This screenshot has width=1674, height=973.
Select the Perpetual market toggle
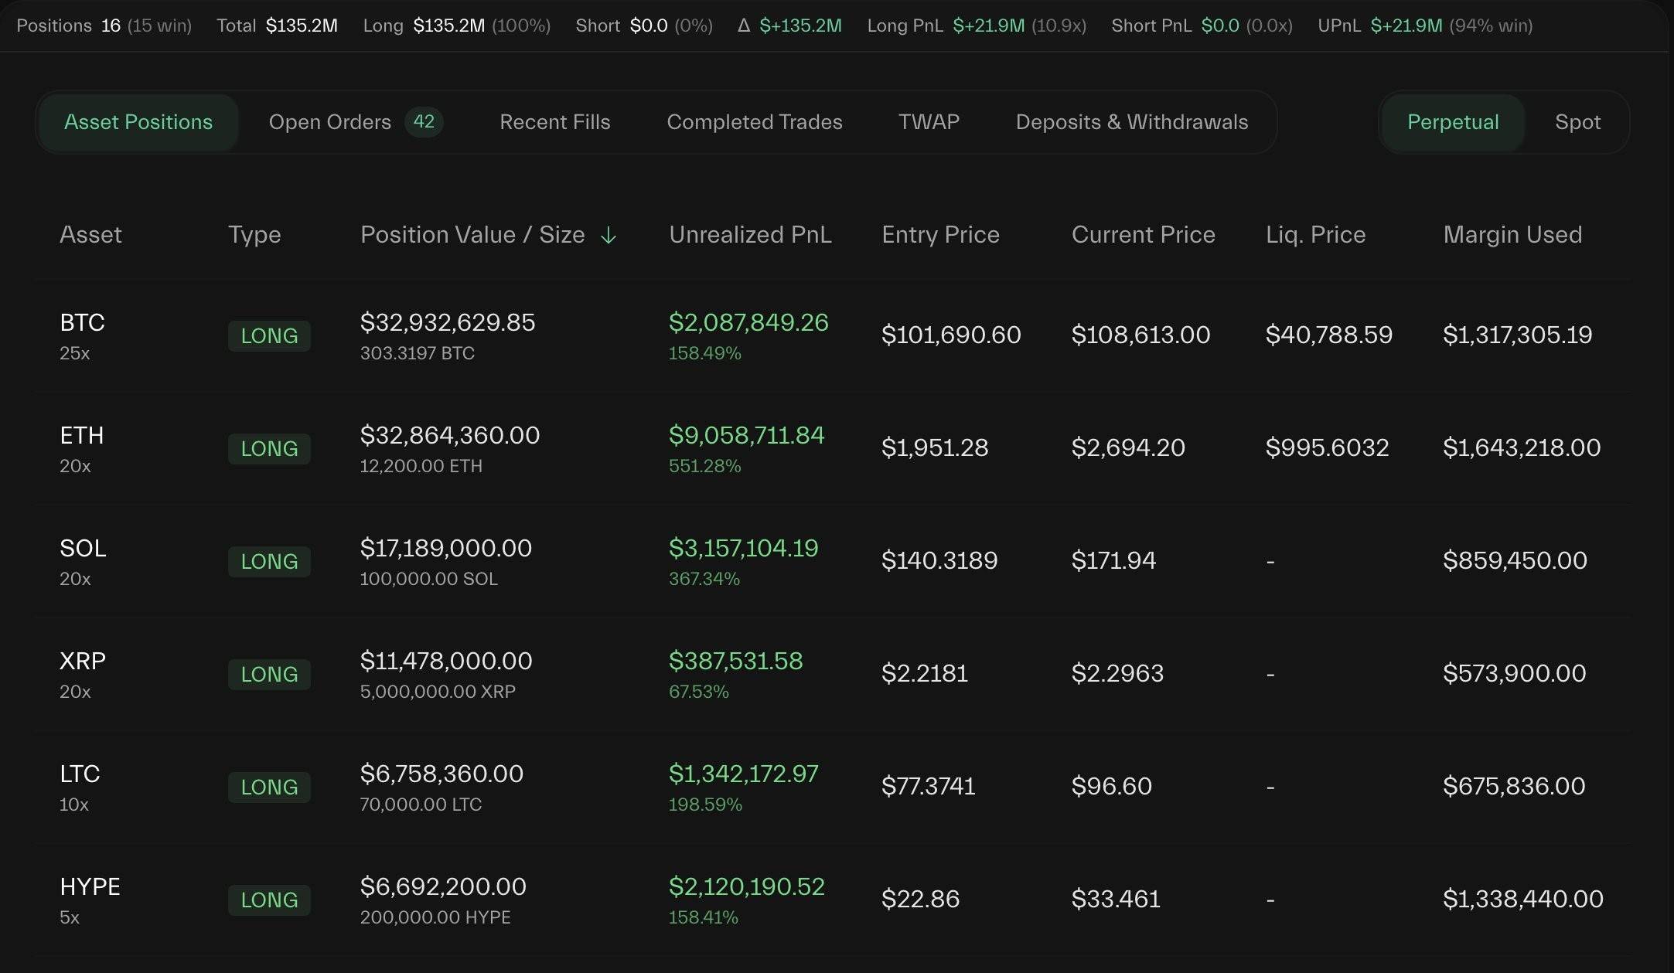click(1452, 122)
